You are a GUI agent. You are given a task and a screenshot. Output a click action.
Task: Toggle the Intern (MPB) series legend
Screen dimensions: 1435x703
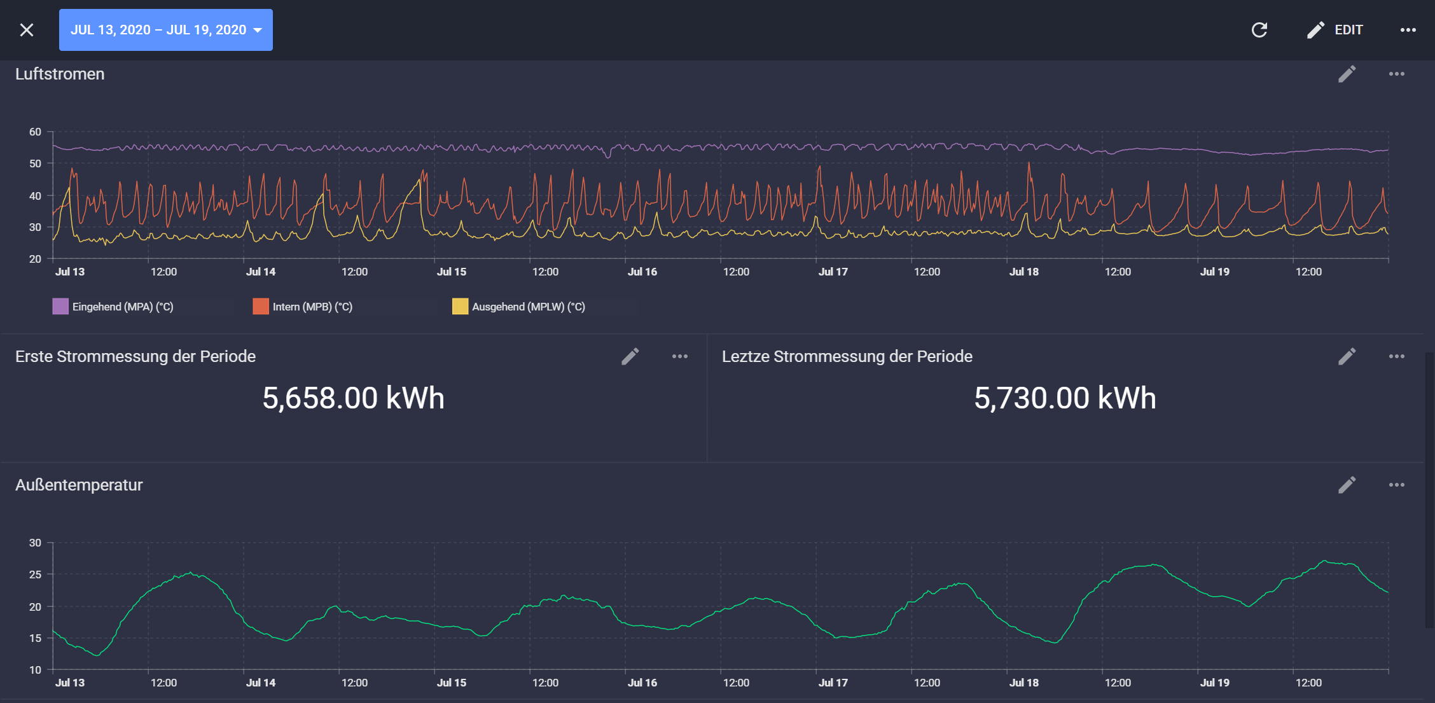coord(312,307)
